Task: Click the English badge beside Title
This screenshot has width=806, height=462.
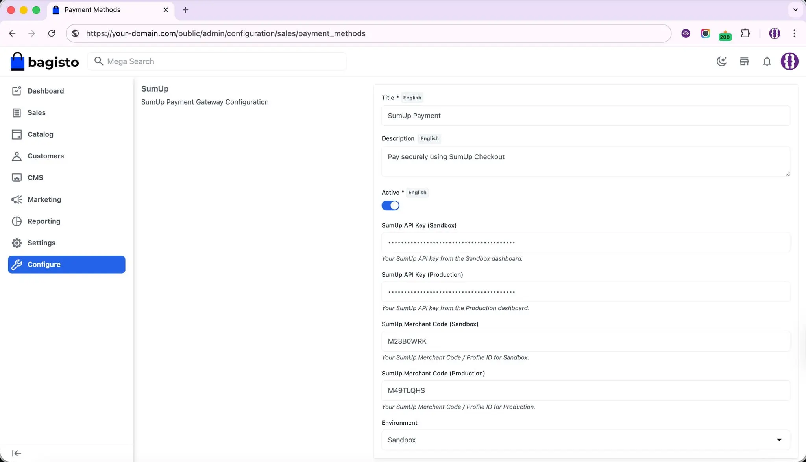Action: [x=412, y=98]
